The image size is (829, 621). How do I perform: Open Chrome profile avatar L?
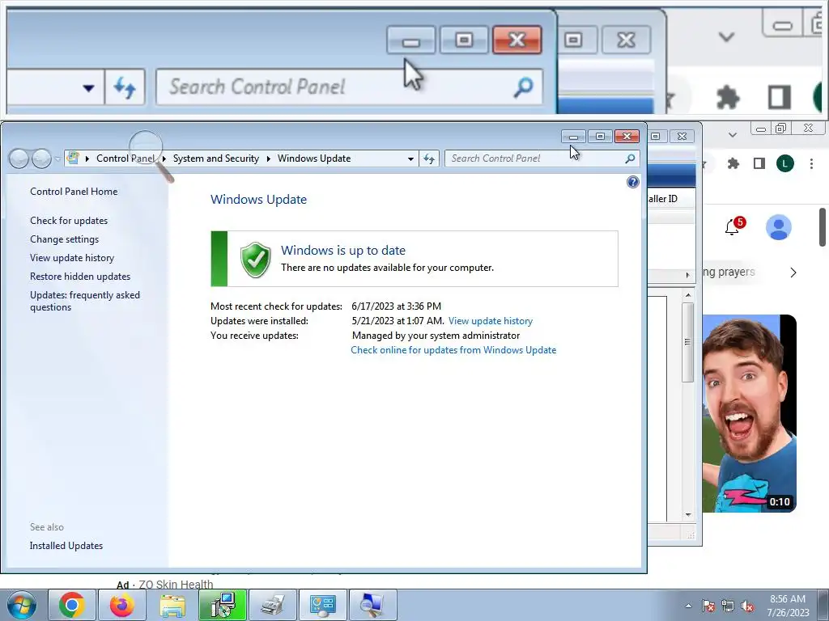pyautogui.click(x=785, y=163)
